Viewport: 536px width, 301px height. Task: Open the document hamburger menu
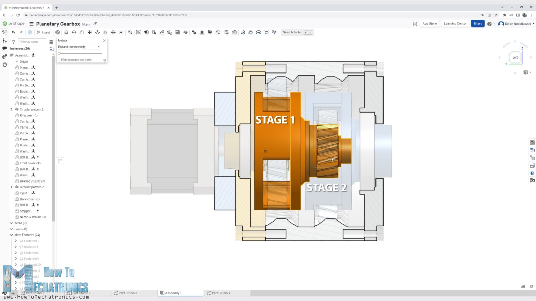[31, 24]
